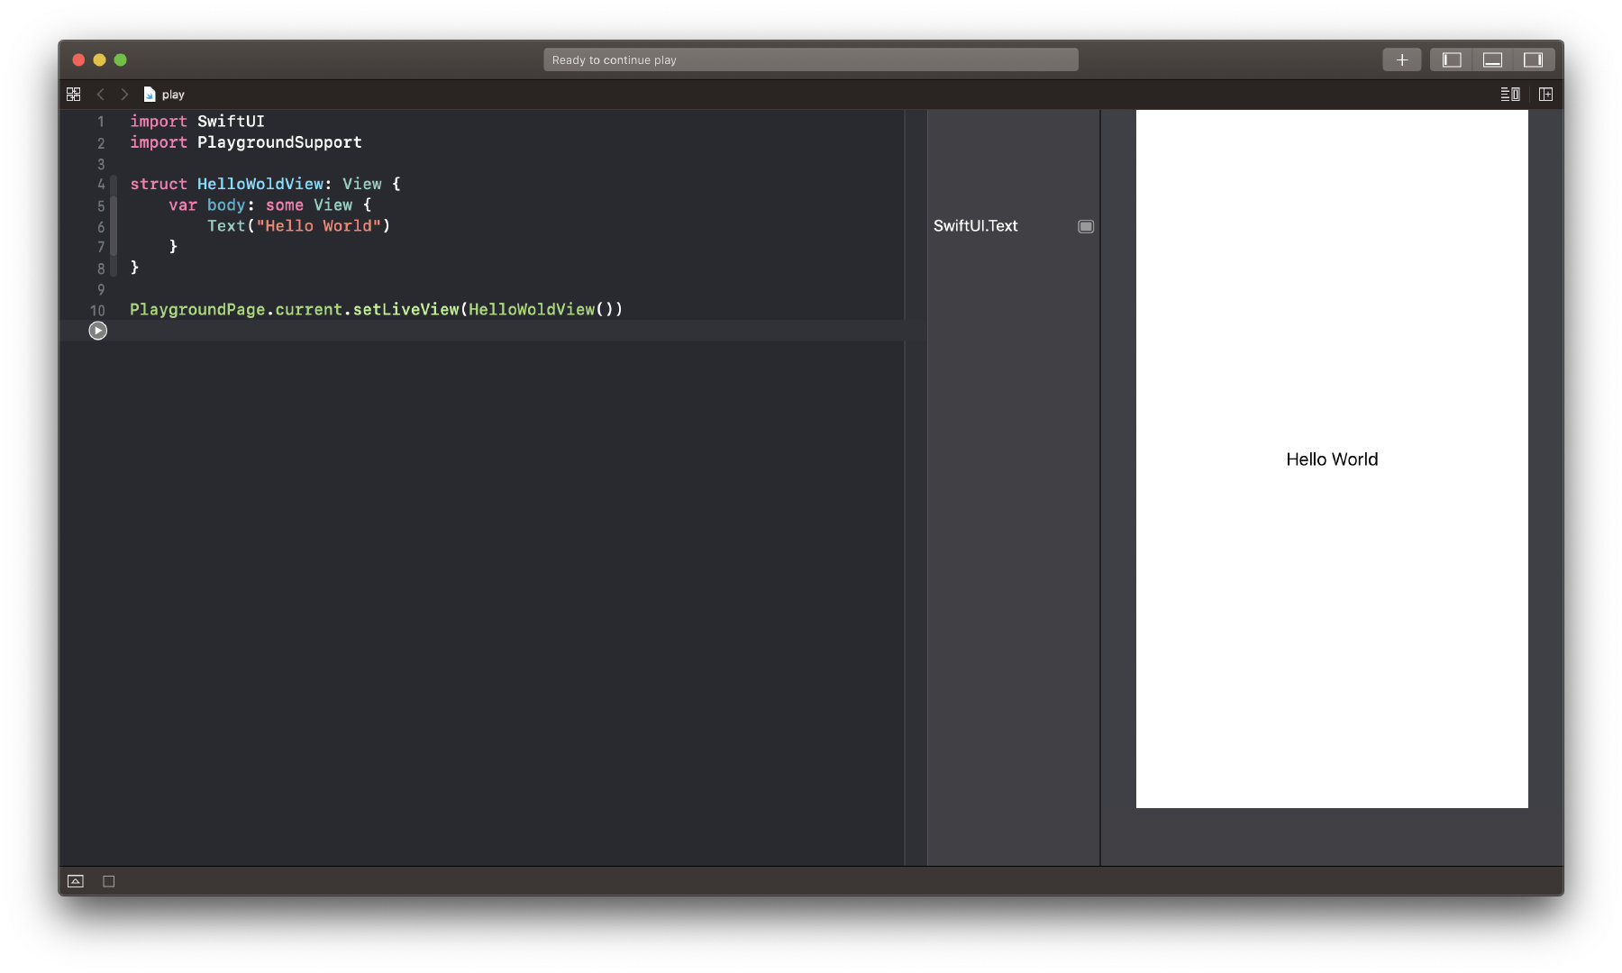
Task: Click the code folding ribbon at line 5
Action: (x=114, y=205)
